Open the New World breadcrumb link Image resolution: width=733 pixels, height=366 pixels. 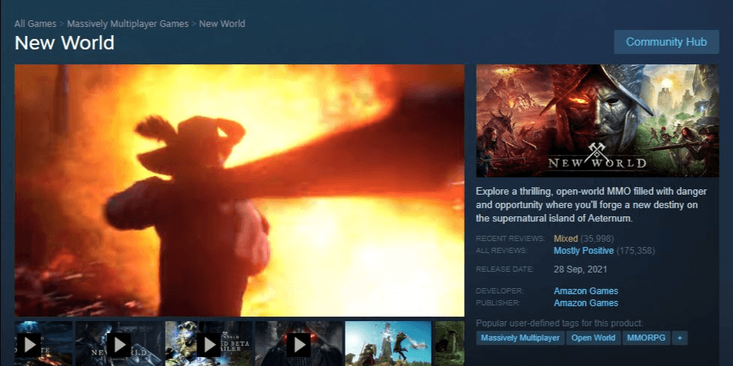[x=222, y=24]
